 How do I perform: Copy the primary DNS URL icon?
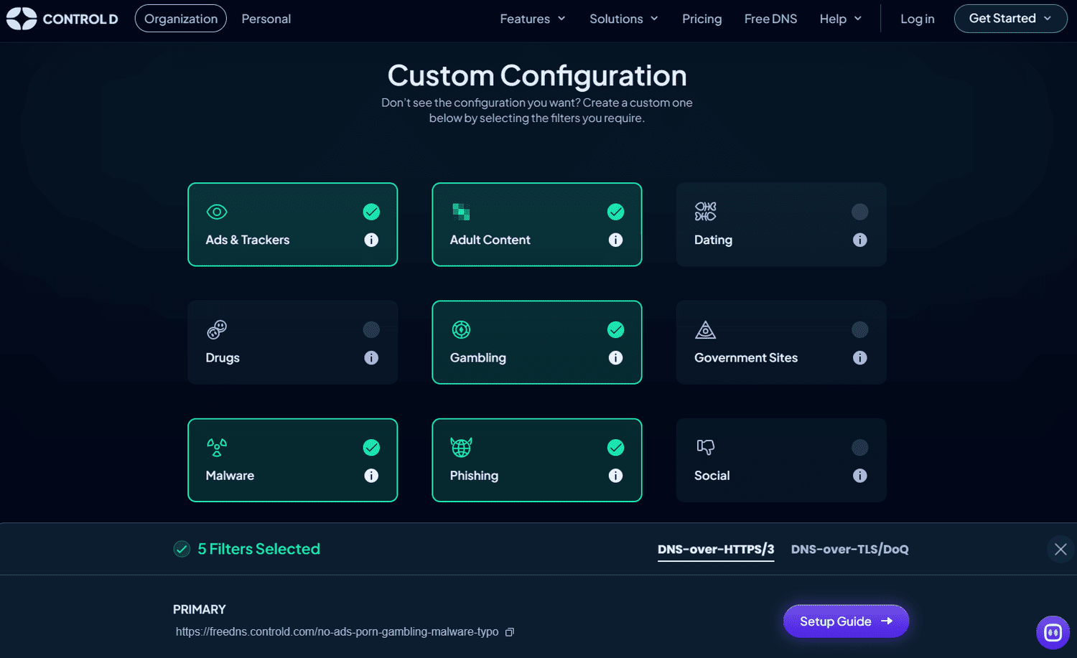tap(510, 632)
